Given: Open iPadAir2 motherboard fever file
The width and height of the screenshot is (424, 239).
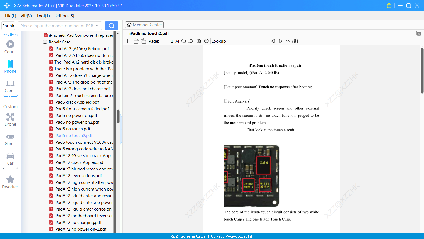Looking at the screenshot, I should click(81, 216).
